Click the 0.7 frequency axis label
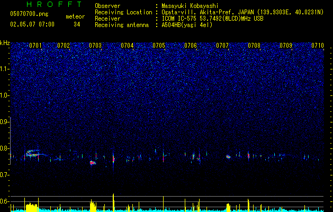The image size is (333, 212). (x=5, y=175)
